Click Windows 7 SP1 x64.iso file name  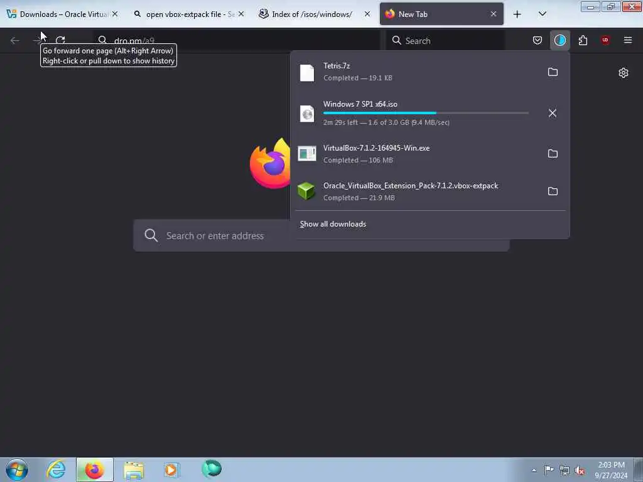point(360,104)
